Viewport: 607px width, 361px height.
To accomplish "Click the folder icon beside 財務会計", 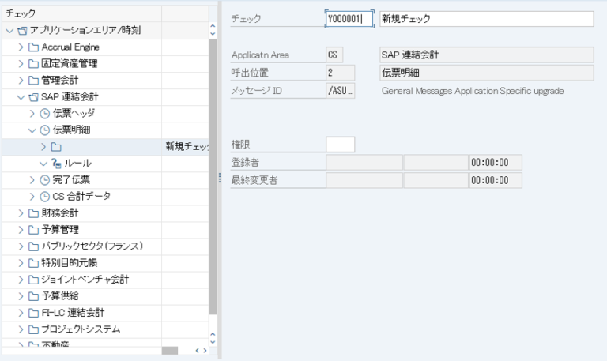I will (x=33, y=213).
